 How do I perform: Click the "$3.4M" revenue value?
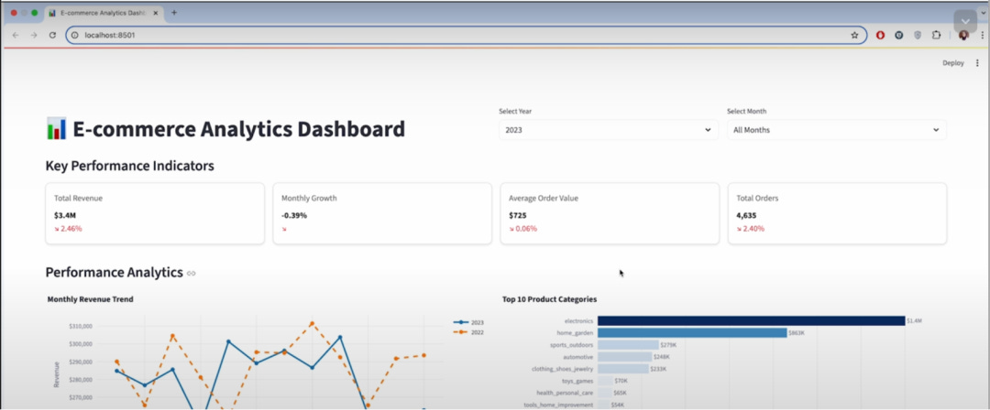tap(65, 215)
